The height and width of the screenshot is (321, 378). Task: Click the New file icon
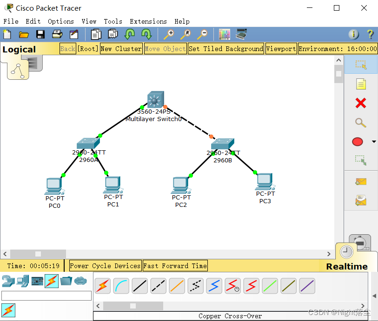pos(7,34)
